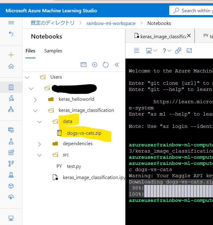The height and width of the screenshot is (225, 213).
Task: Open Automated ML lightning icon
Action: pyautogui.click(x=11, y=98)
